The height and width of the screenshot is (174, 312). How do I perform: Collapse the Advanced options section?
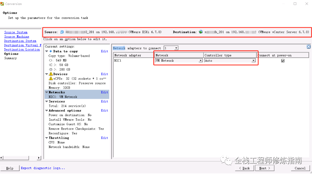[x=46, y=110]
